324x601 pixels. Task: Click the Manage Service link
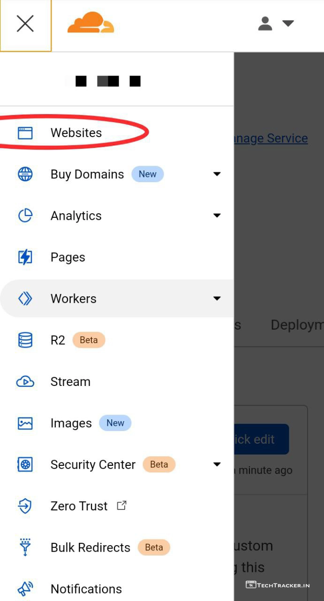(x=271, y=139)
